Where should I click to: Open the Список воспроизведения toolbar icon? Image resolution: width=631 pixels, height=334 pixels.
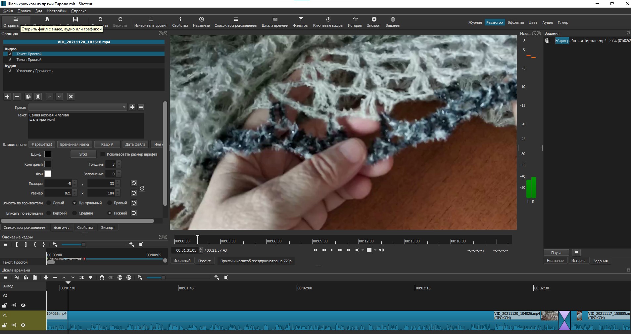(x=236, y=22)
